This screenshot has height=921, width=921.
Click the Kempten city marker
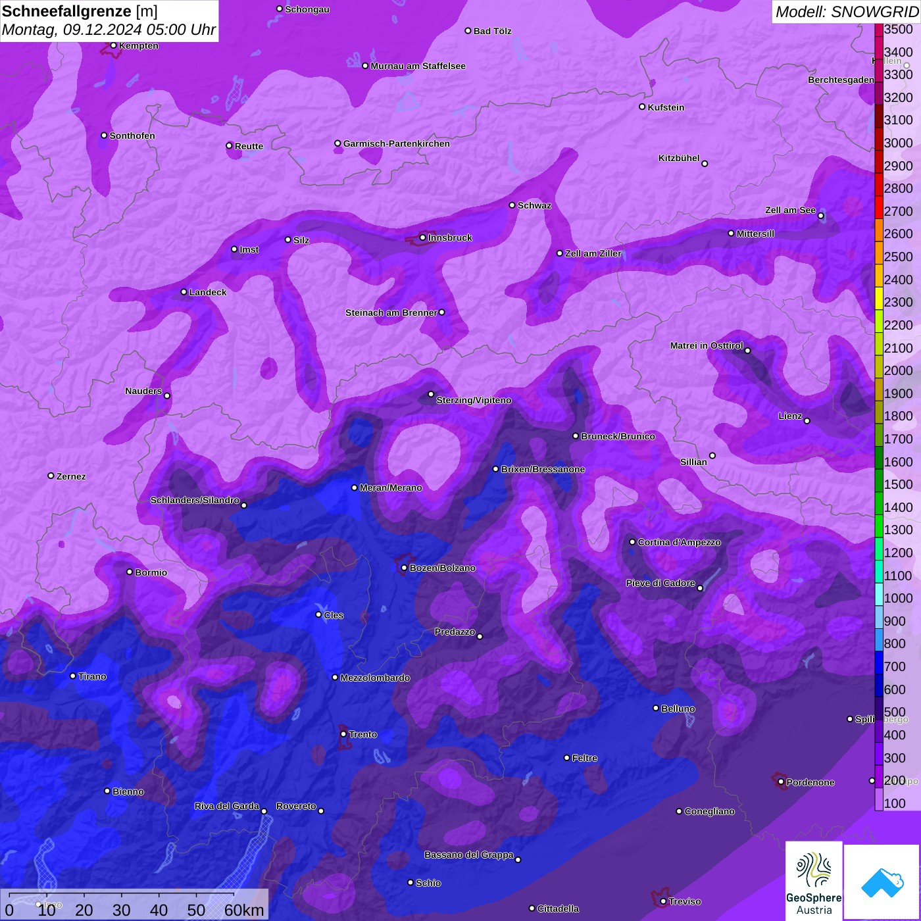coord(113,45)
